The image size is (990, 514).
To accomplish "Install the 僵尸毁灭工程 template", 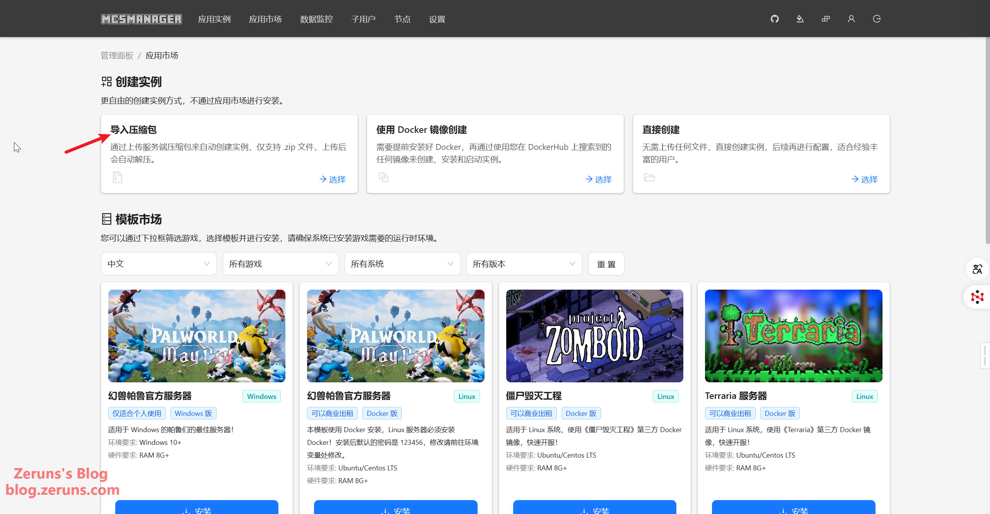I will 595,508.
